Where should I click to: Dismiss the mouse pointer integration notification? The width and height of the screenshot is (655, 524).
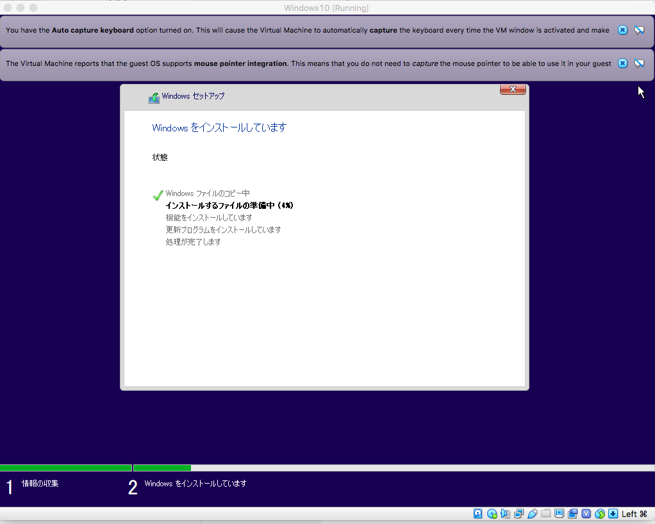[622, 63]
